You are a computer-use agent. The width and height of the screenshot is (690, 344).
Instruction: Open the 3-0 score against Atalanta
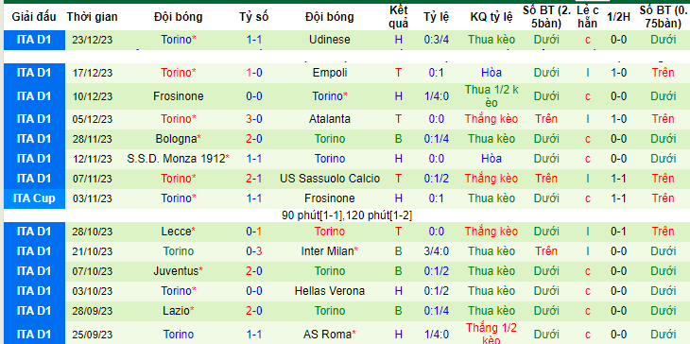[254, 119]
